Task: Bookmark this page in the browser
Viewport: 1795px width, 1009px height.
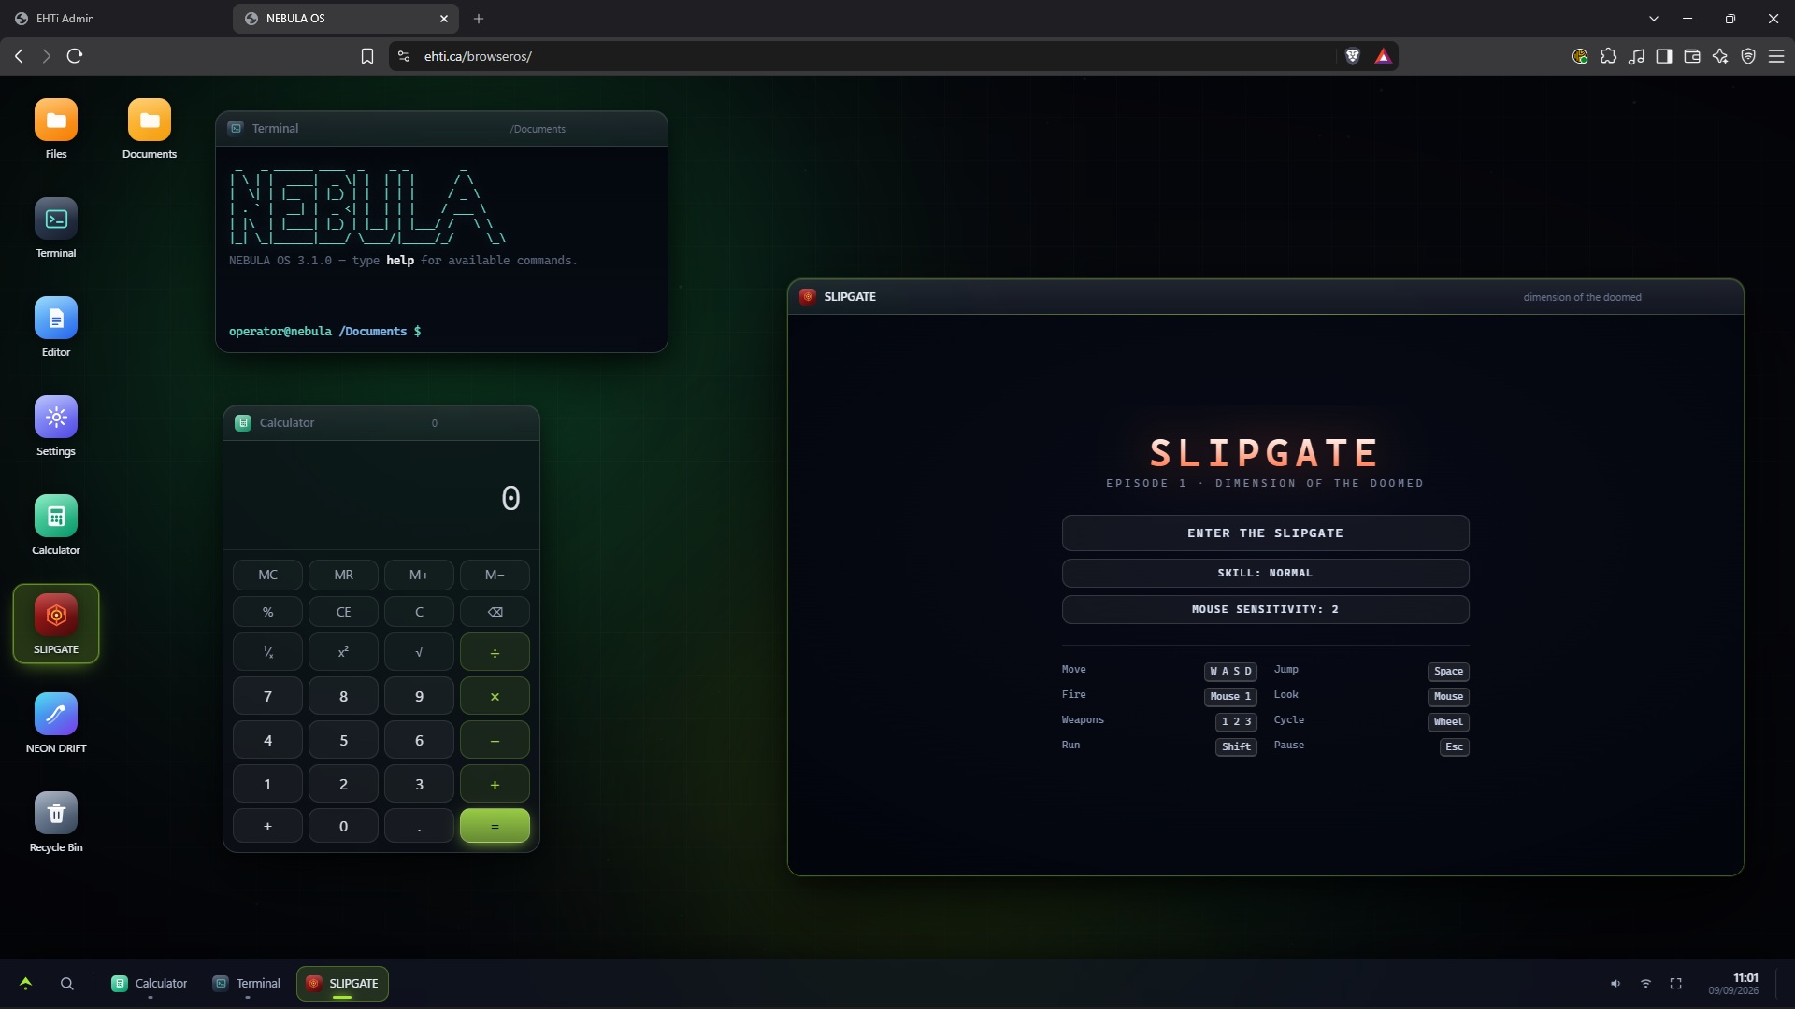Action: pyautogui.click(x=367, y=56)
